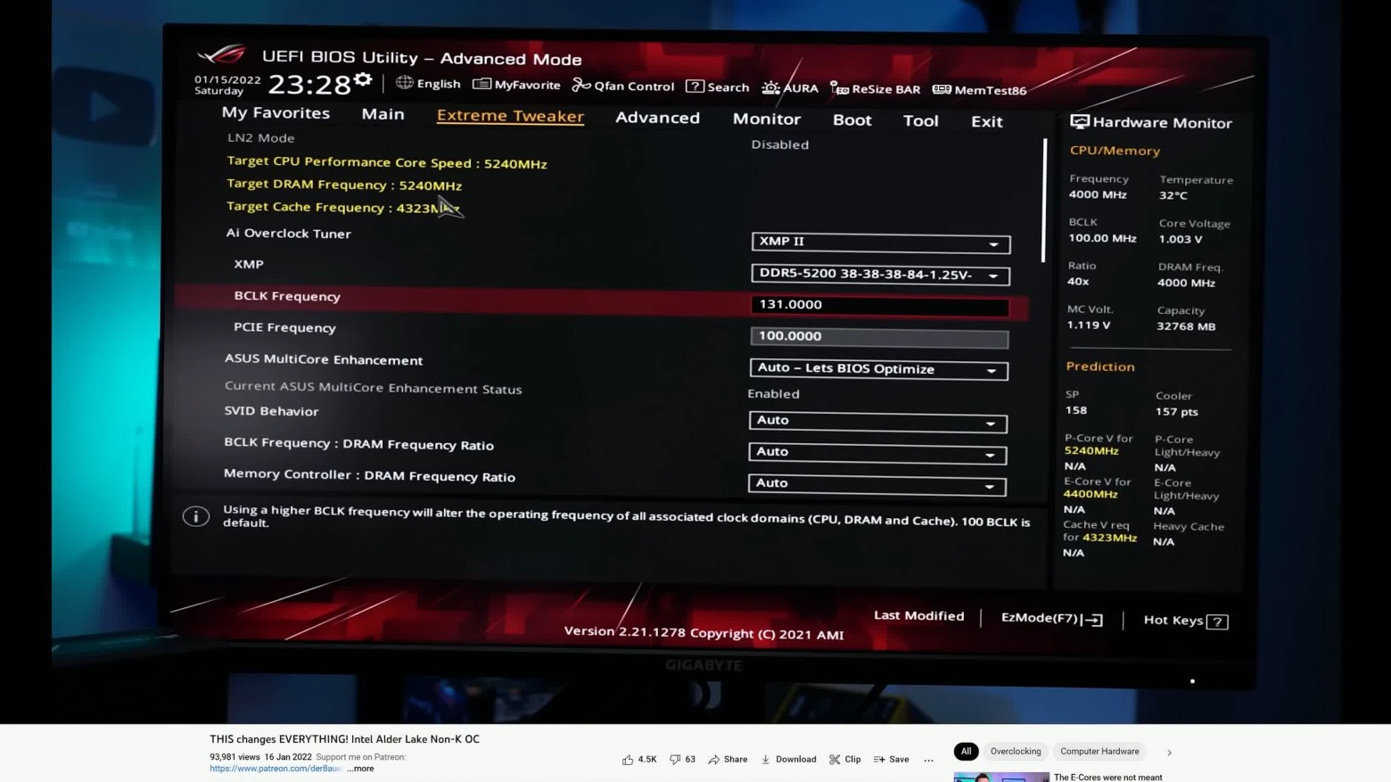This screenshot has height=782, width=1391.
Task: Show the Hot Keys help
Action: 1186,621
